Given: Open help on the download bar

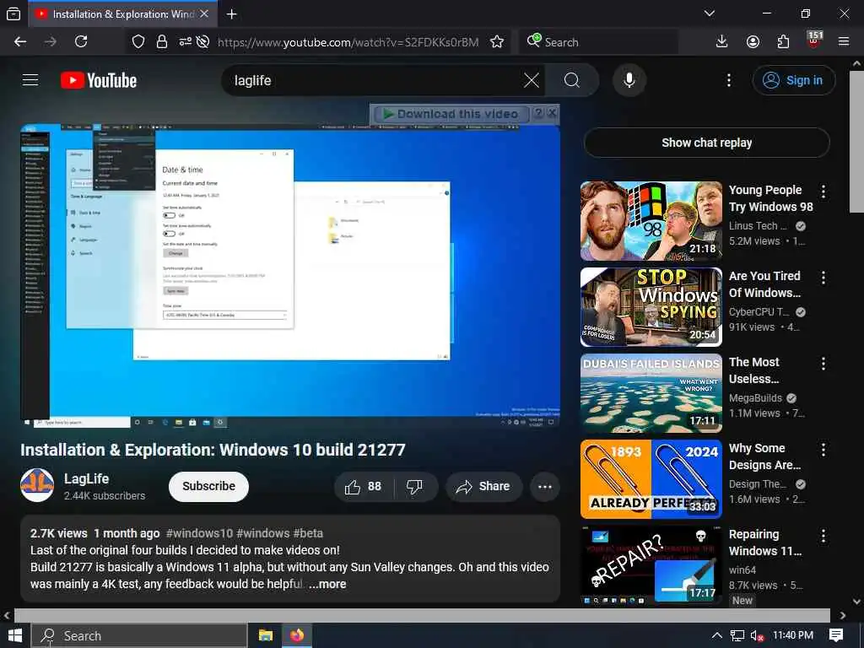Looking at the screenshot, I should [538, 114].
